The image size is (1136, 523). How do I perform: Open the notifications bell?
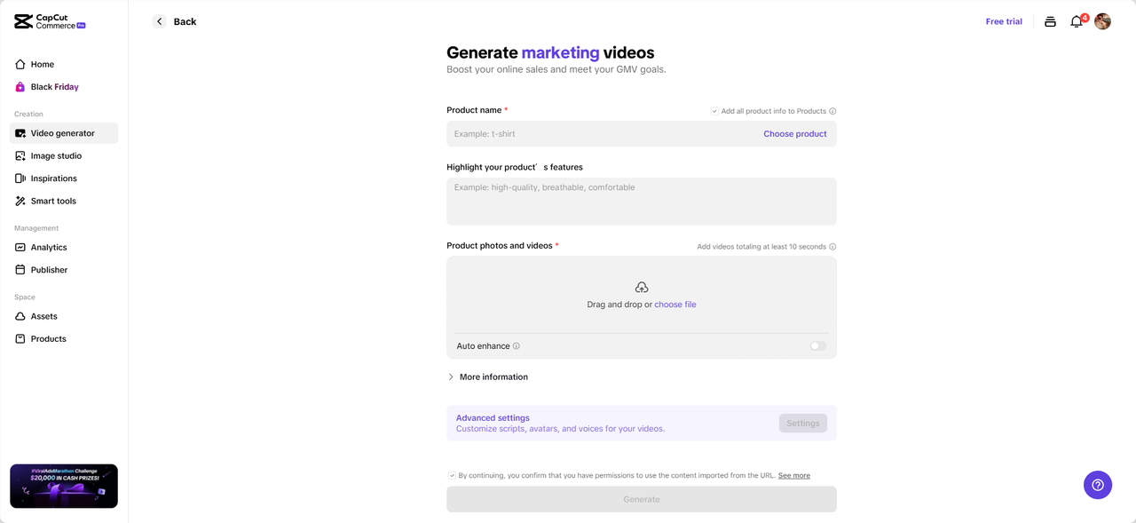point(1077,21)
